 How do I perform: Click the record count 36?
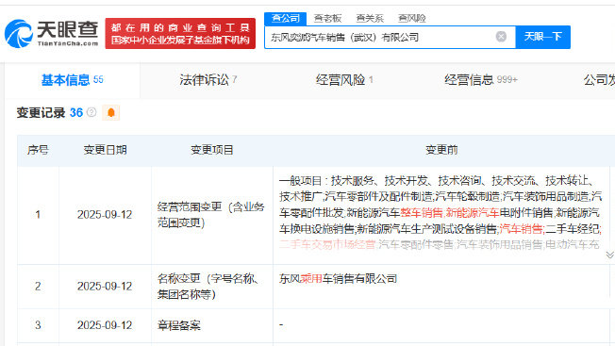pyautogui.click(x=76, y=113)
